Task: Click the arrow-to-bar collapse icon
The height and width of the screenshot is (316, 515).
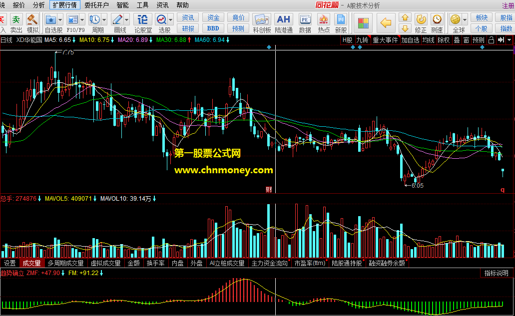Action: point(501,40)
